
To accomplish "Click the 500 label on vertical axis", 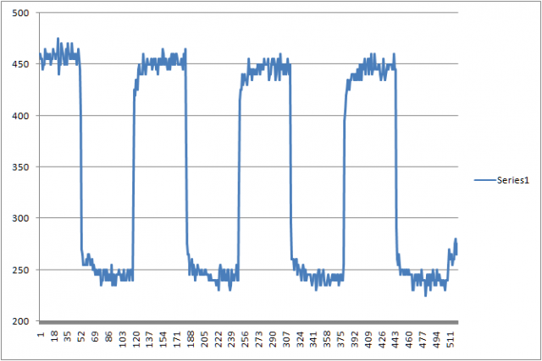I will pos(20,14).
